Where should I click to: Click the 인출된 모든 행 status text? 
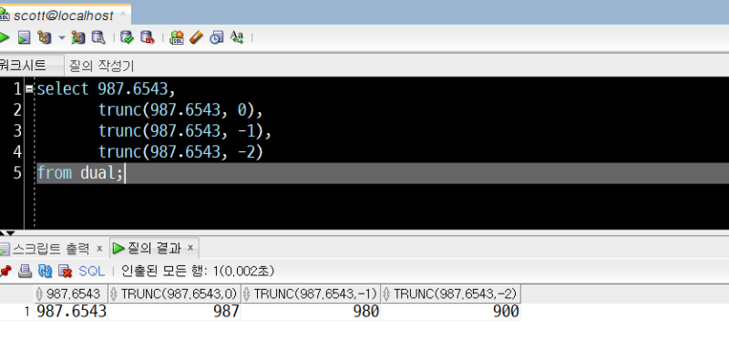coord(198,271)
